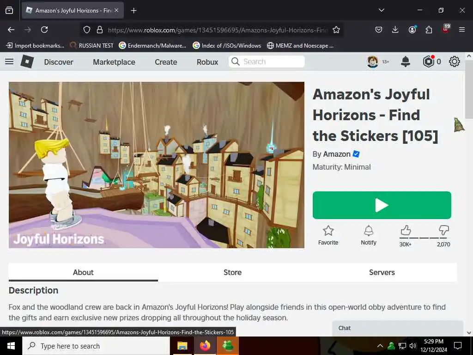
Task: Switch to the About tab
Action: pyautogui.click(x=83, y=272)
